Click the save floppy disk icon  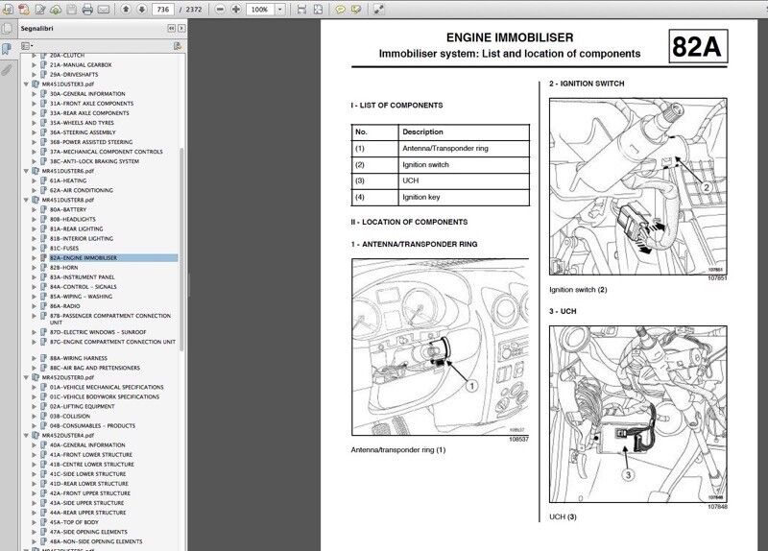pyautogui.click(x=69, y=9)
